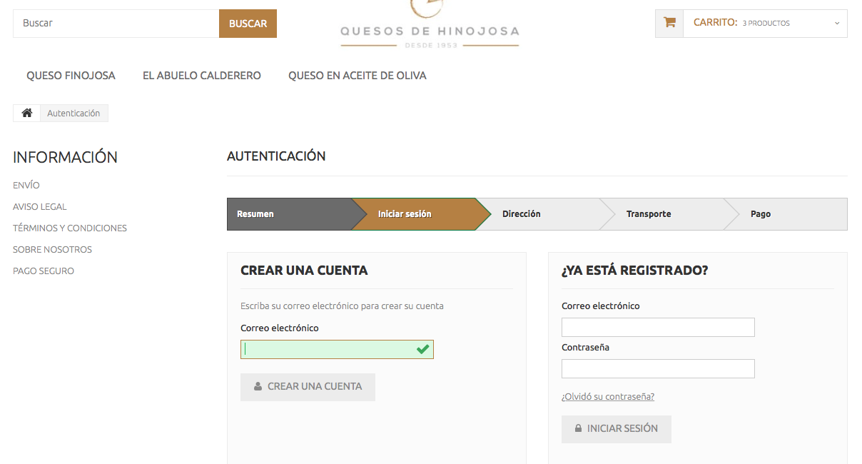Focus the login Correo electrónico field

tap(658, 328)
